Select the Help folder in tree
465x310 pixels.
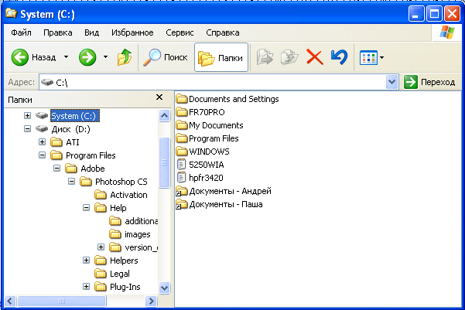coord(118,208)
